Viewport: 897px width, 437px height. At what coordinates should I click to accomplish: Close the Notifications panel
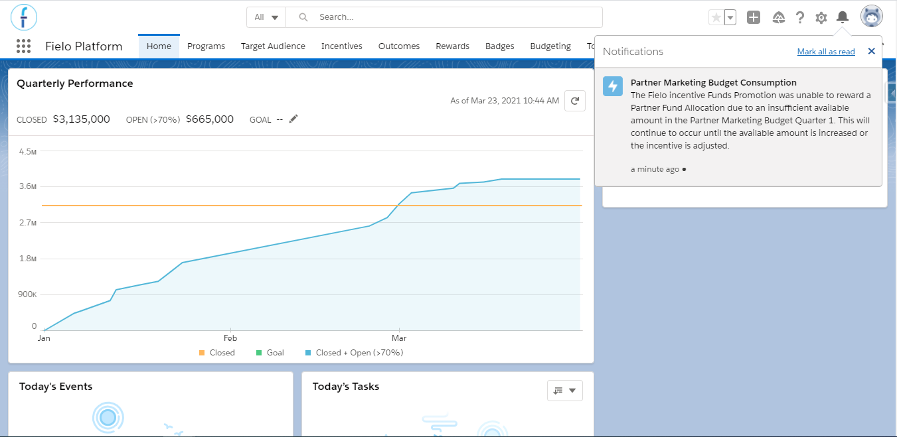click(871, 51)
